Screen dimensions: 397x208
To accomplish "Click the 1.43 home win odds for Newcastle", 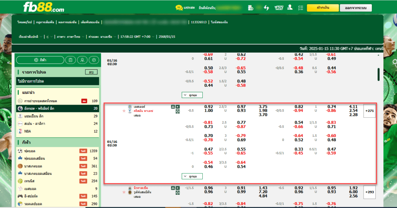I will [x=263, y=188].
